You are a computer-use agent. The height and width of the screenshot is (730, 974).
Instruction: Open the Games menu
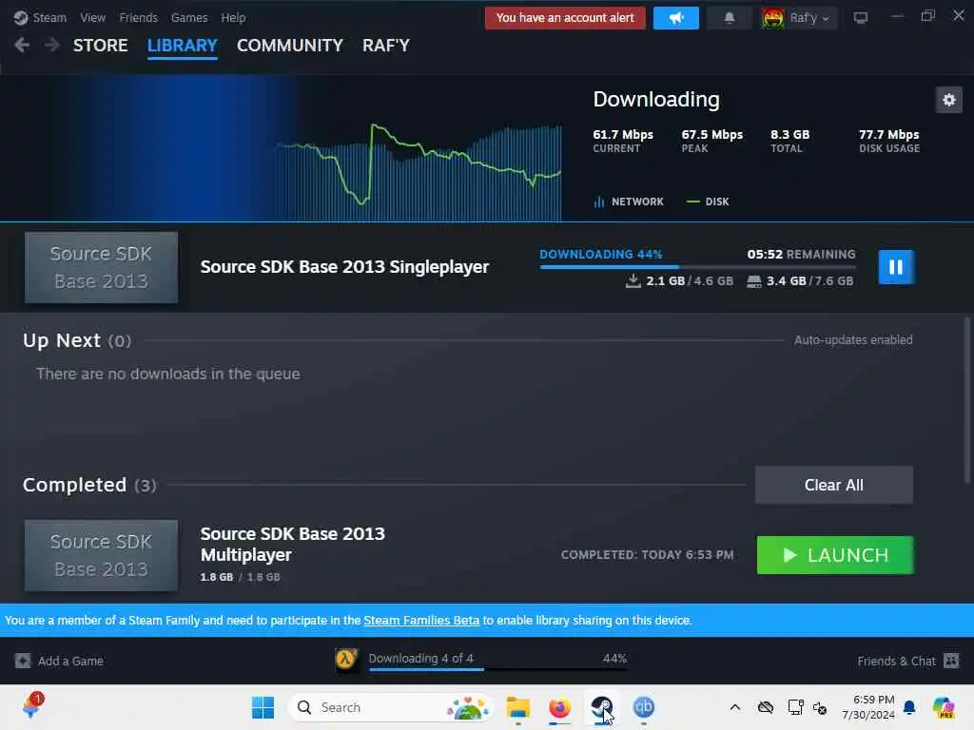(189, 17)
